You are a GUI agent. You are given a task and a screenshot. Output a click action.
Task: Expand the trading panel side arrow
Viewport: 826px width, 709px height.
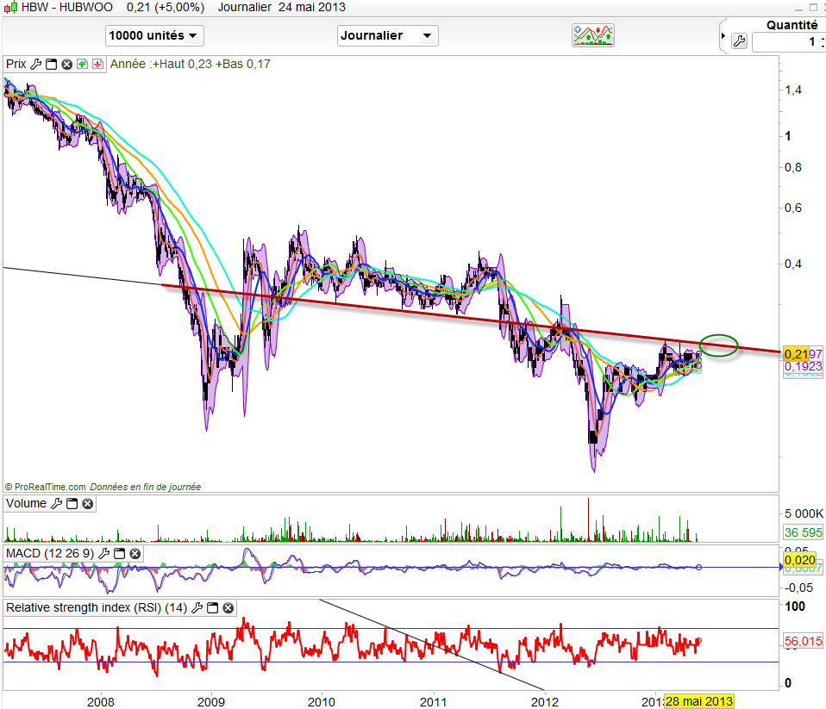pos(723,36)
